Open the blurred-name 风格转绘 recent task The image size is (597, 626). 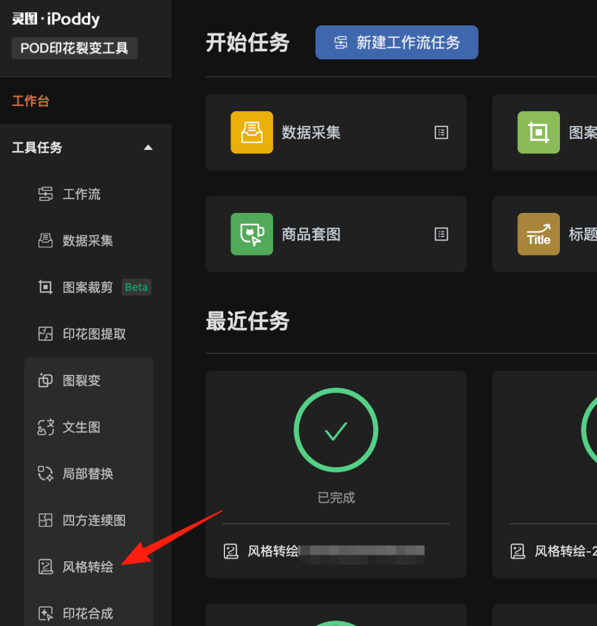[x=336, y=474]
